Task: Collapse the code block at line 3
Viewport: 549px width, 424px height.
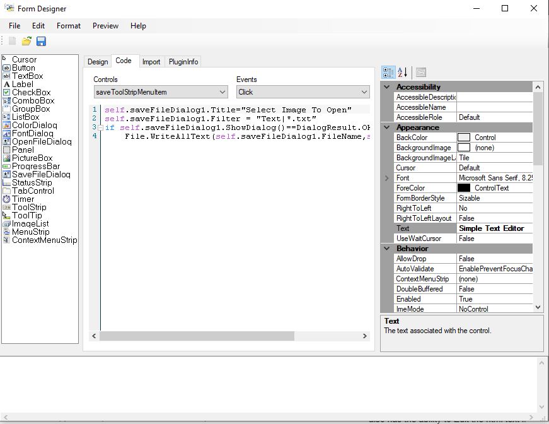Action: click(x=100, y=127)
